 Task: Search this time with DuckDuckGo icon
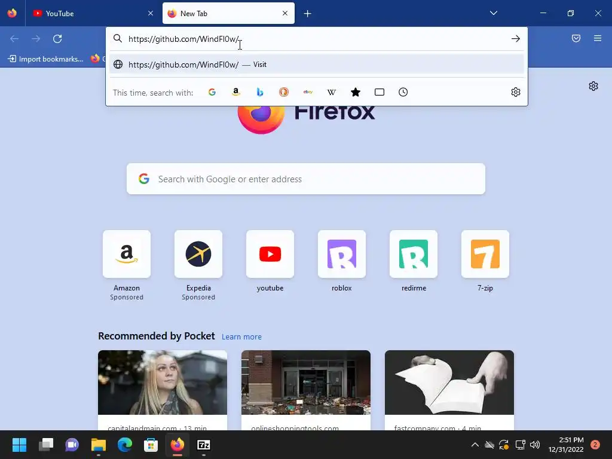pyautogui.click(x=284, y=92)
